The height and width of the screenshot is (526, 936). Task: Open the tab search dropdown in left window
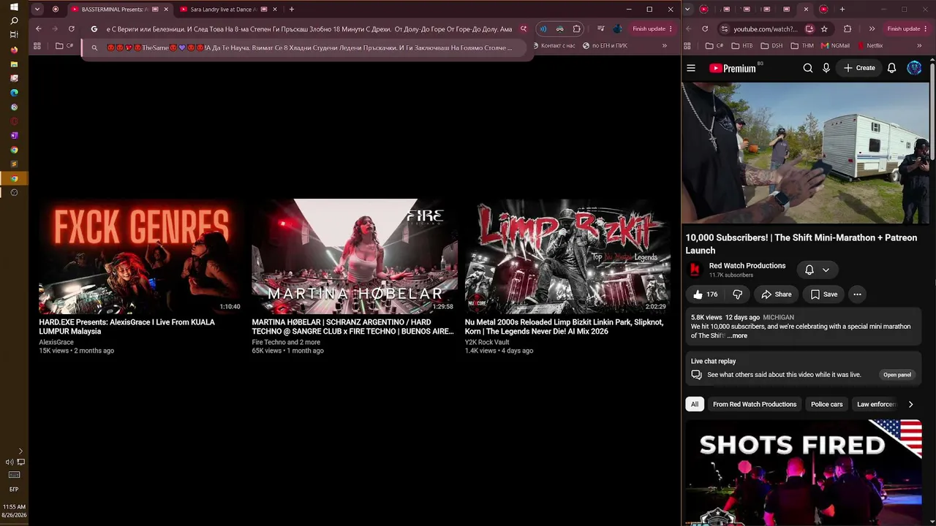pyautogui.click(x=39, y=9)
